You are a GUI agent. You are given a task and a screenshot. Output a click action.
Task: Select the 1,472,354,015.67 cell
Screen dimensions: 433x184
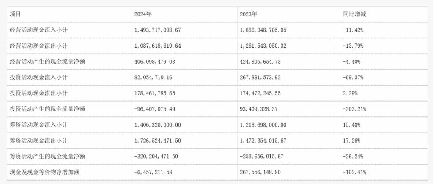click(263, 141)
